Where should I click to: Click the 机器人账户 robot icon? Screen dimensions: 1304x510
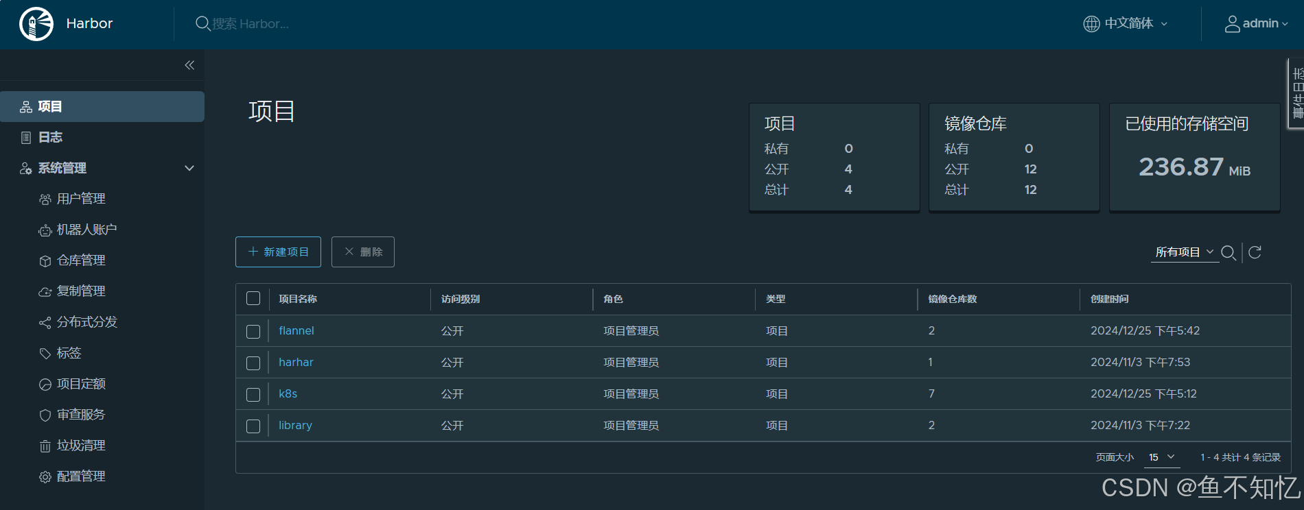(x=45, y=230)
